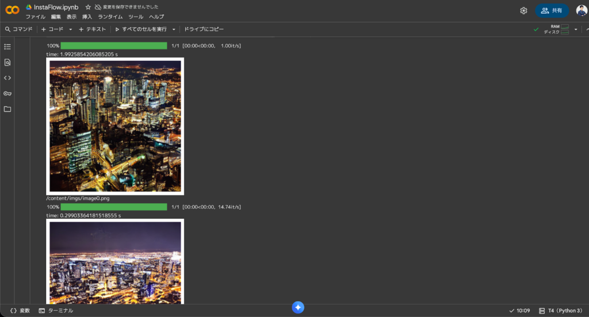Open the dropdown next to すべてのセルを実行

pos(174,29)
